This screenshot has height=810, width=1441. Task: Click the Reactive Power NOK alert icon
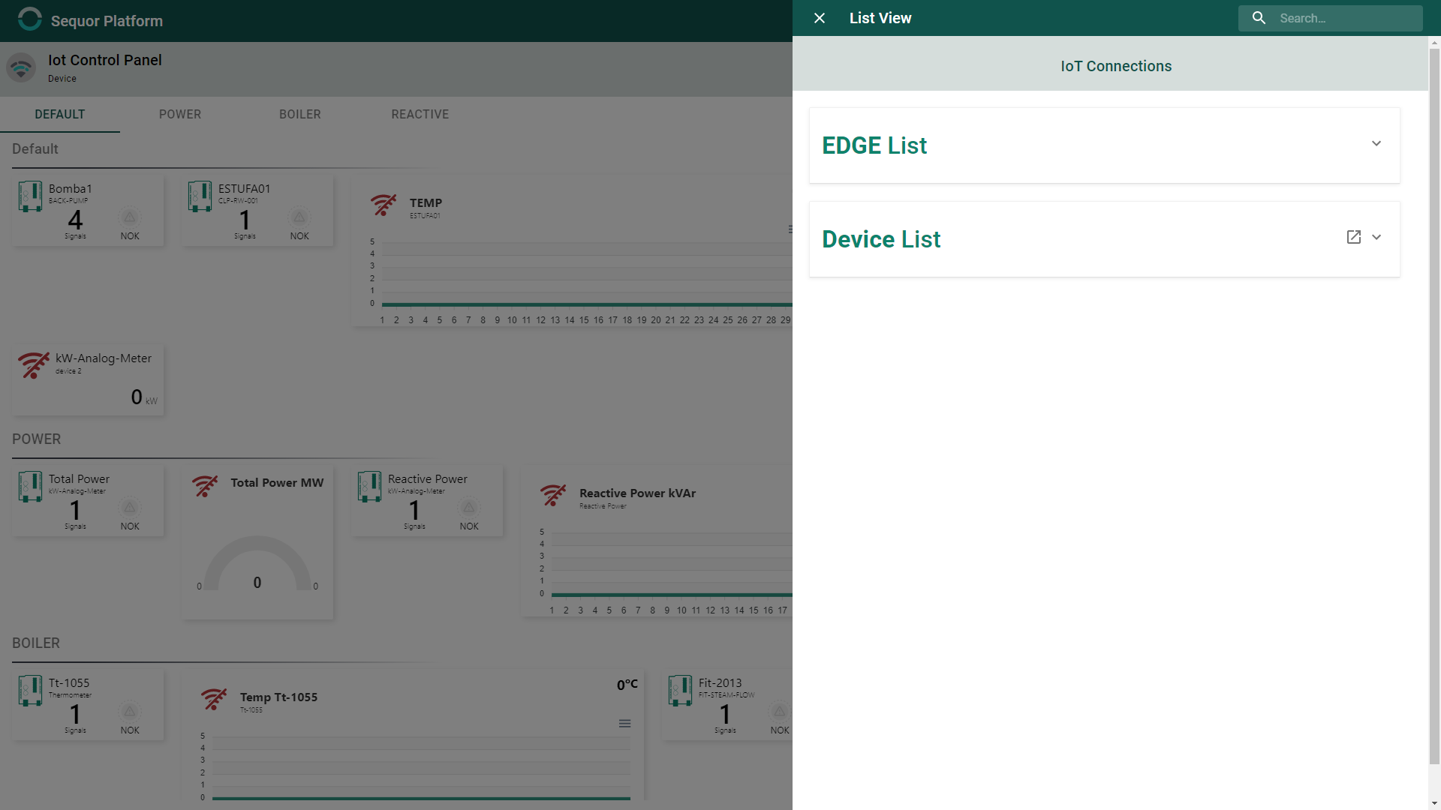469,508
